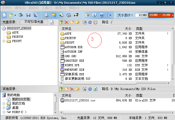Expand the PESOFT folder tree node
This screenshot has height=120, width=175.
coord(4,41)
